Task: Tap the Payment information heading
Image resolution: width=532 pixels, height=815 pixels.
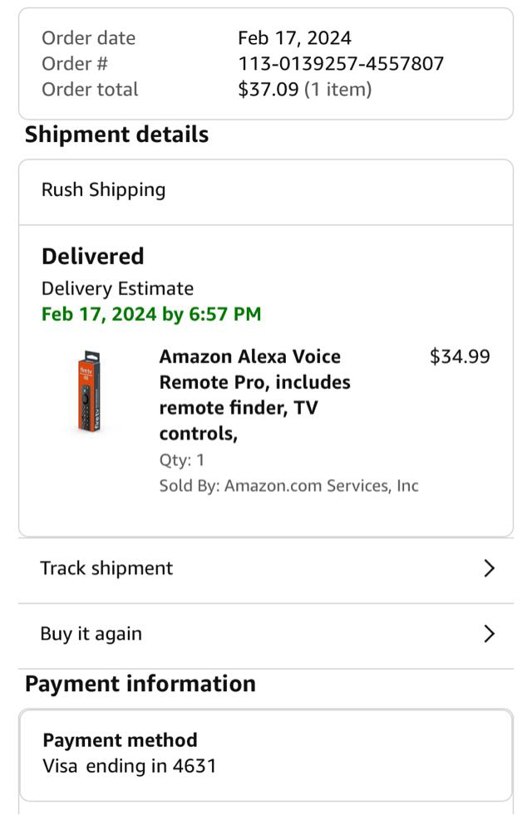Action: coord(140,684)
